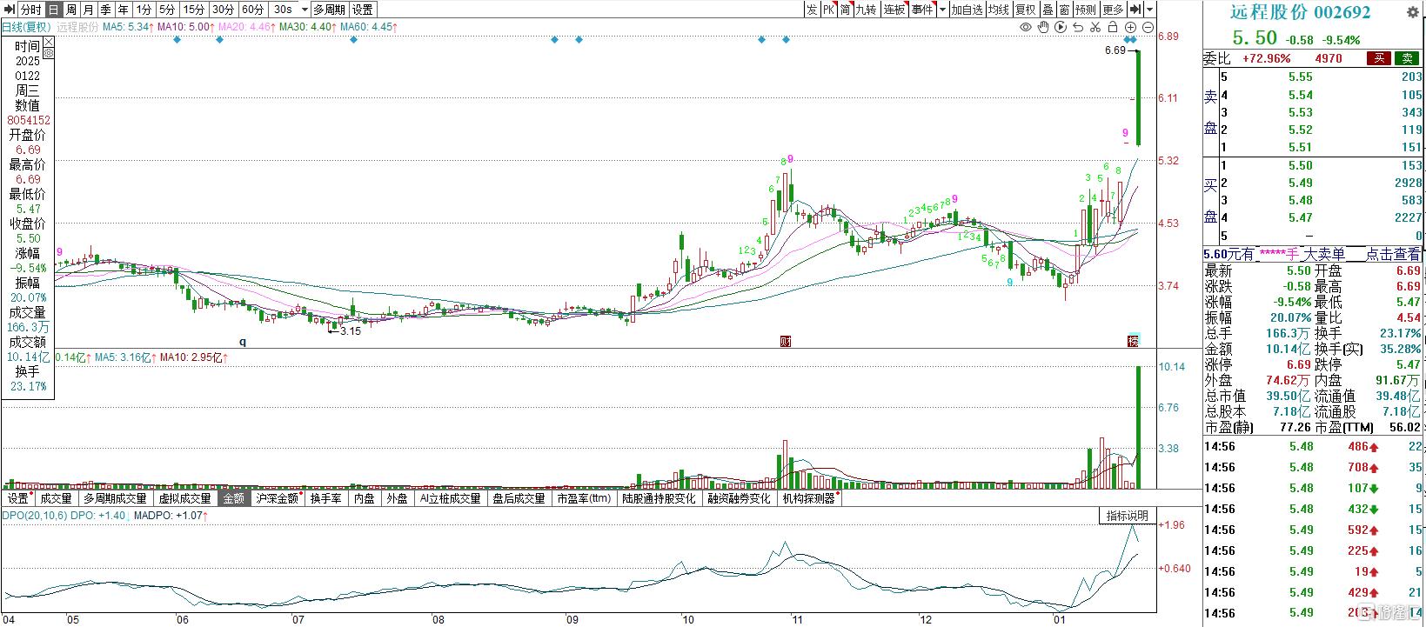Open the 30s period dropdown arrow
Viewport: 1426px width, 627px height.
304,10
